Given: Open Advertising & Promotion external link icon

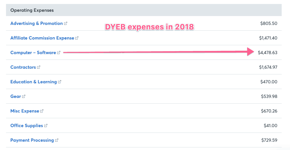Looking at the screenshot, I should (66, 23).
